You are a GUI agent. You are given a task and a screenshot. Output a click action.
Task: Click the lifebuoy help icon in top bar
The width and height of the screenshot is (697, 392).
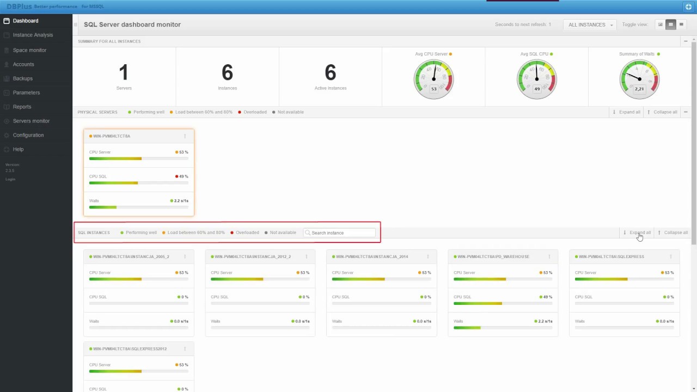coord(688,7)
